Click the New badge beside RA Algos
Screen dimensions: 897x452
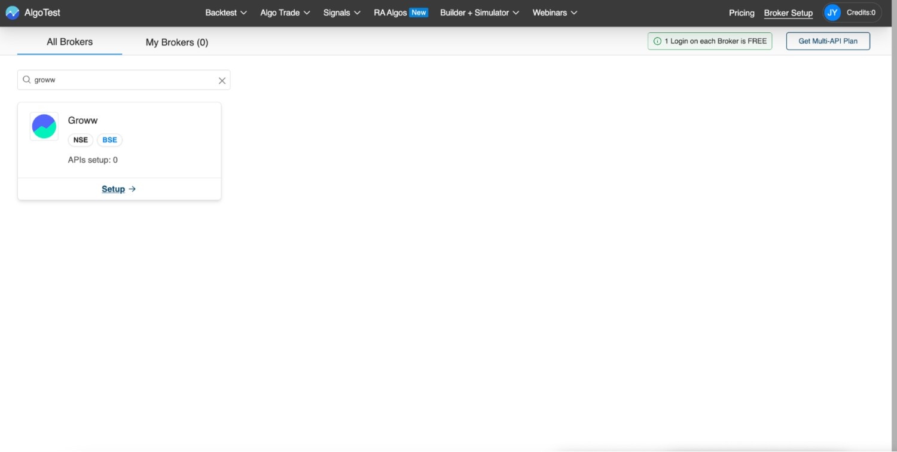419,13
